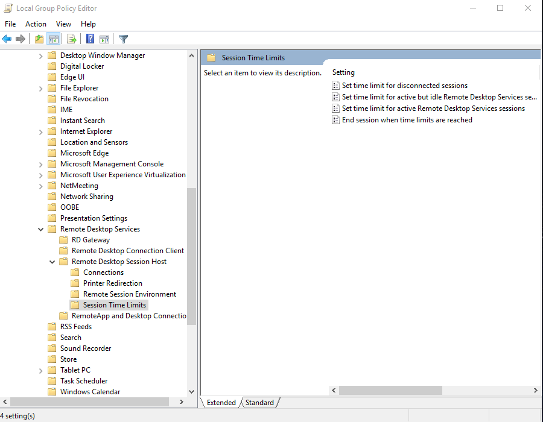Select Presentation Settings tree item
Image resolution: width=543 pixels, height=422 pixels.
[94, 218]
